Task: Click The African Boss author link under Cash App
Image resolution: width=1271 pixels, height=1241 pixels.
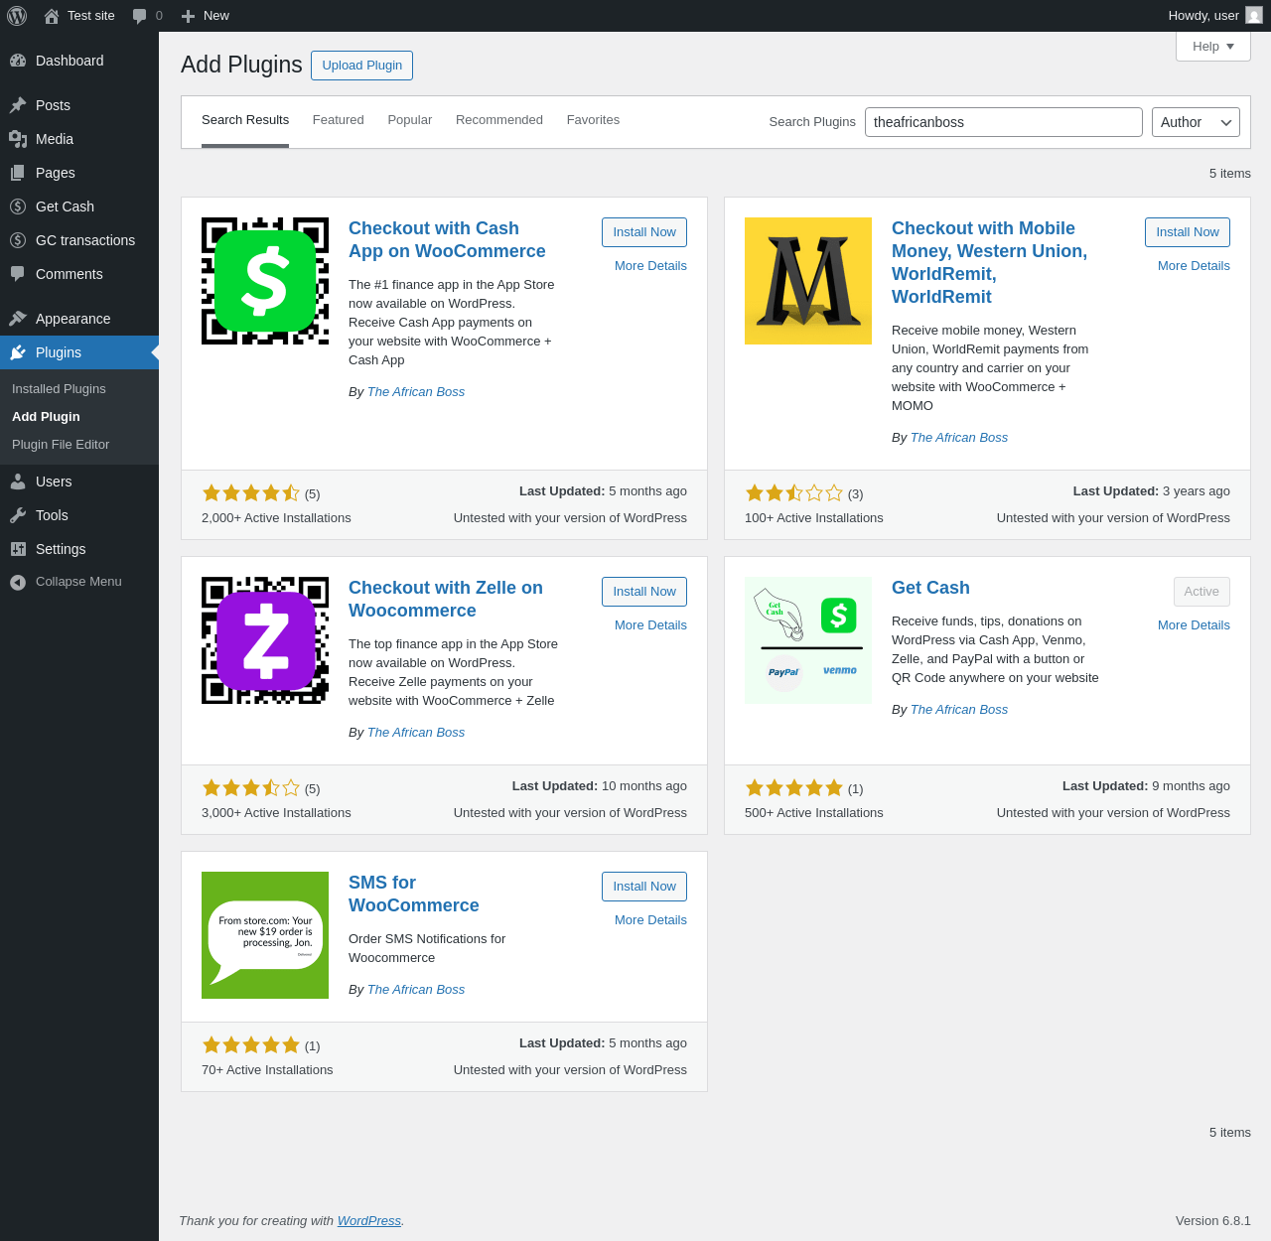Action: click(416, 392)
